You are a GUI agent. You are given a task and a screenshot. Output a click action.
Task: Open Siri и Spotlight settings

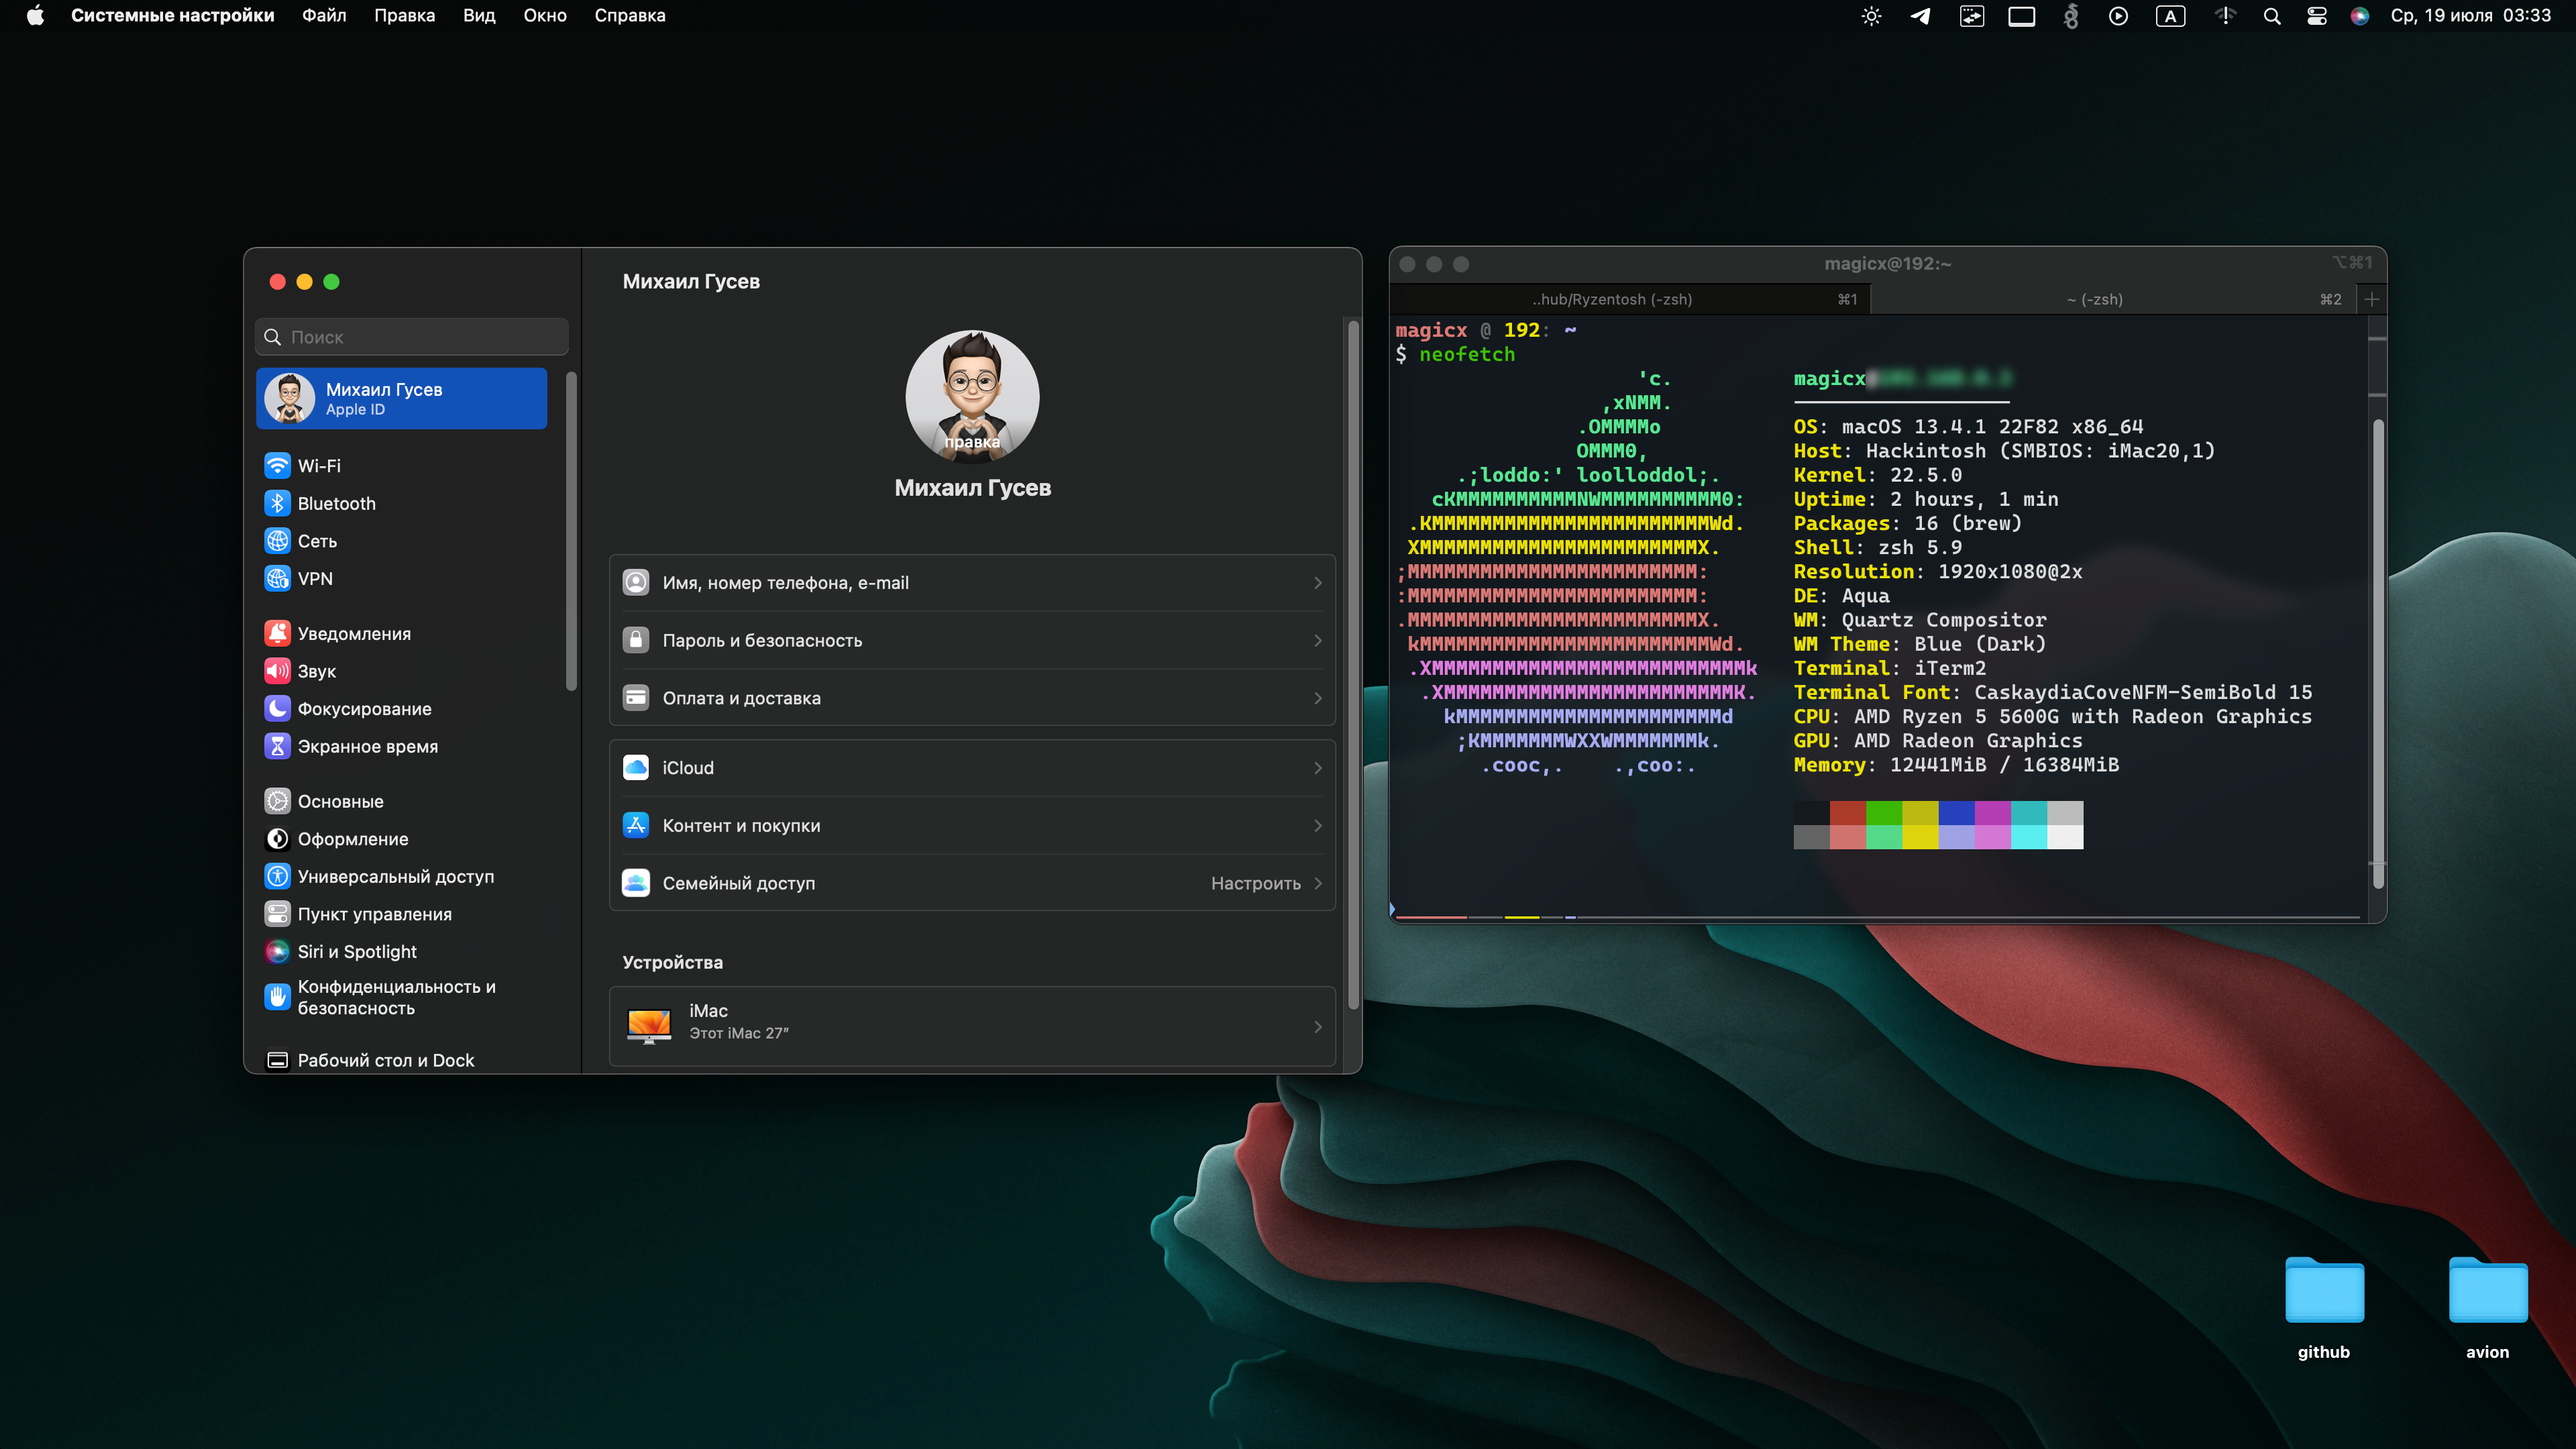[x=357, y=951]
